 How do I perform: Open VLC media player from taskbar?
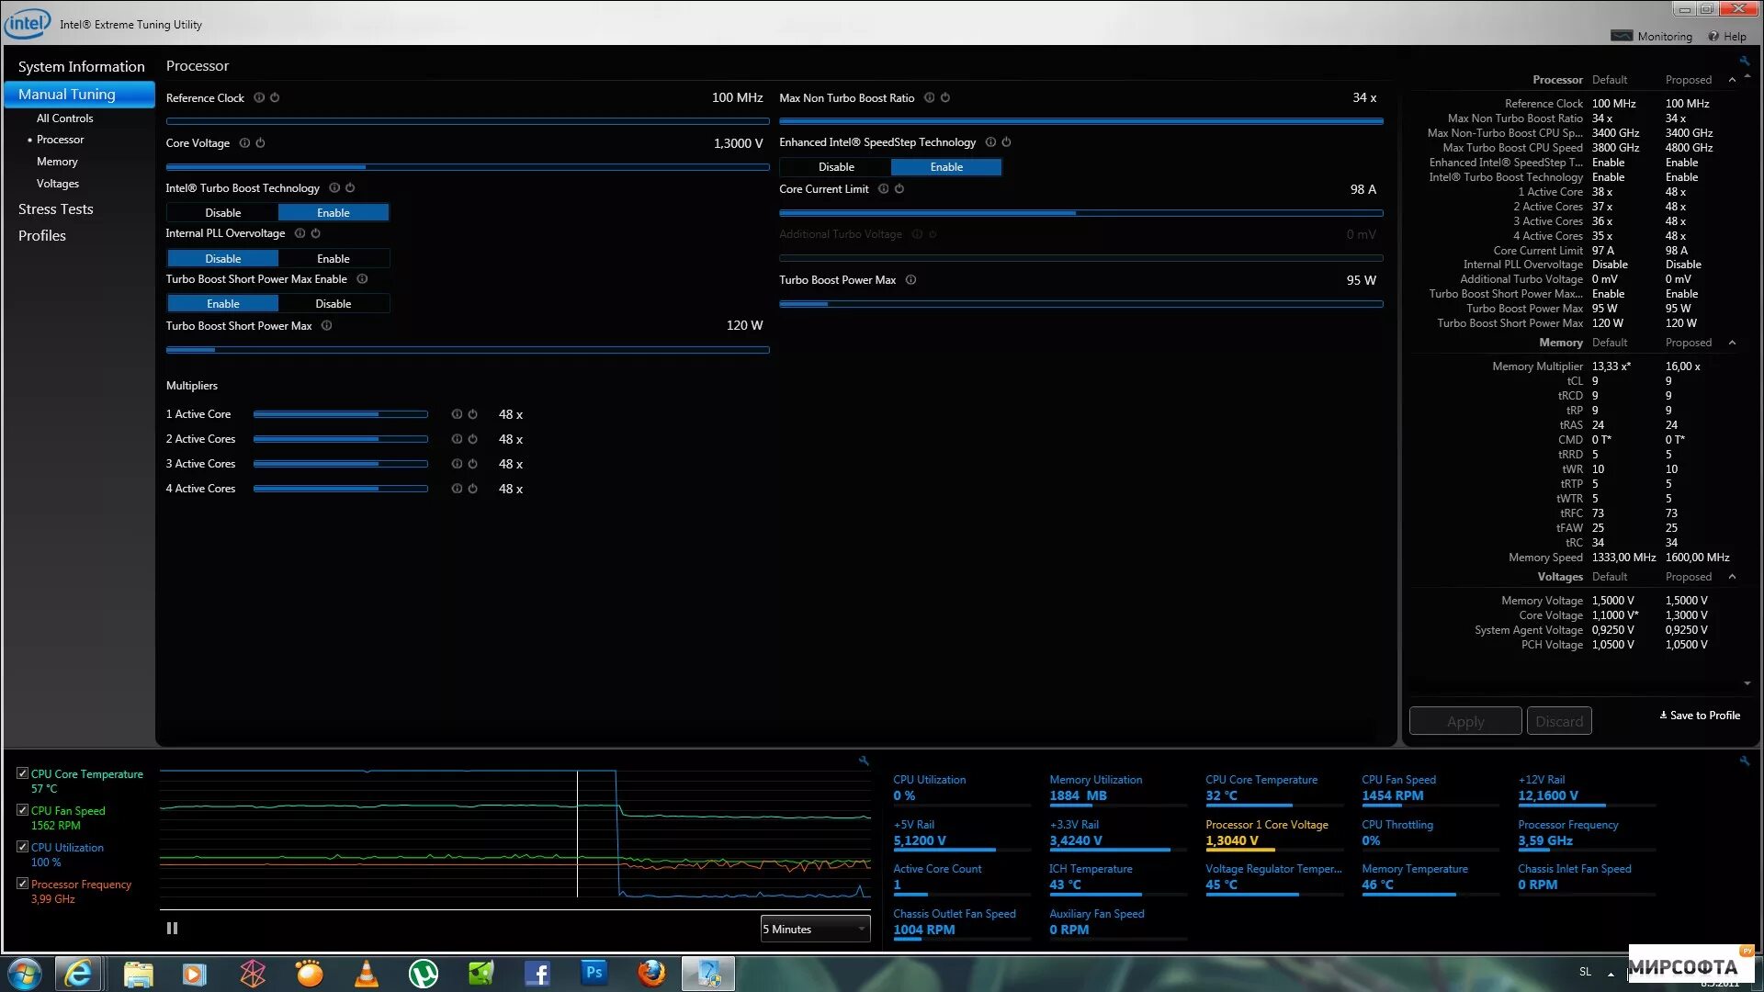point(367,974)
